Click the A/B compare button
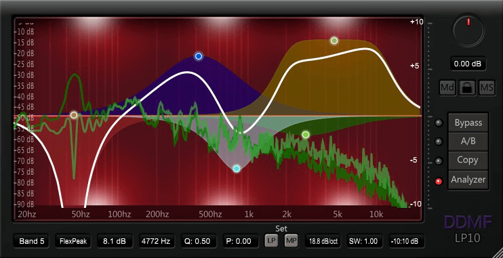The height and width of the screenshot is (258, 503). (x=468, y=142)
